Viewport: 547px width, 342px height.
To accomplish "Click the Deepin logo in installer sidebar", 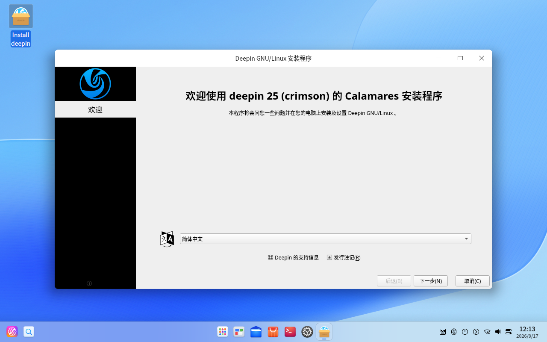I will [x=95, y=84].
